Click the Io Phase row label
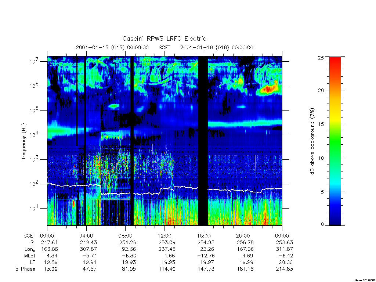This screenshot has height=282, width=376. [25, 269]
